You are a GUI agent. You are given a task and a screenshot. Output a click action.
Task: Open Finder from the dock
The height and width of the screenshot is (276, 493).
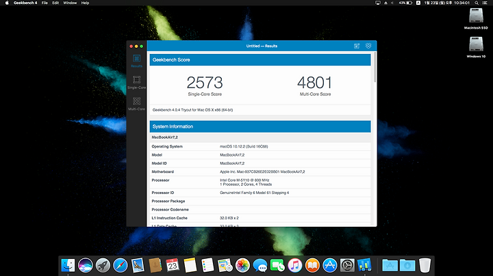point(68,265)
